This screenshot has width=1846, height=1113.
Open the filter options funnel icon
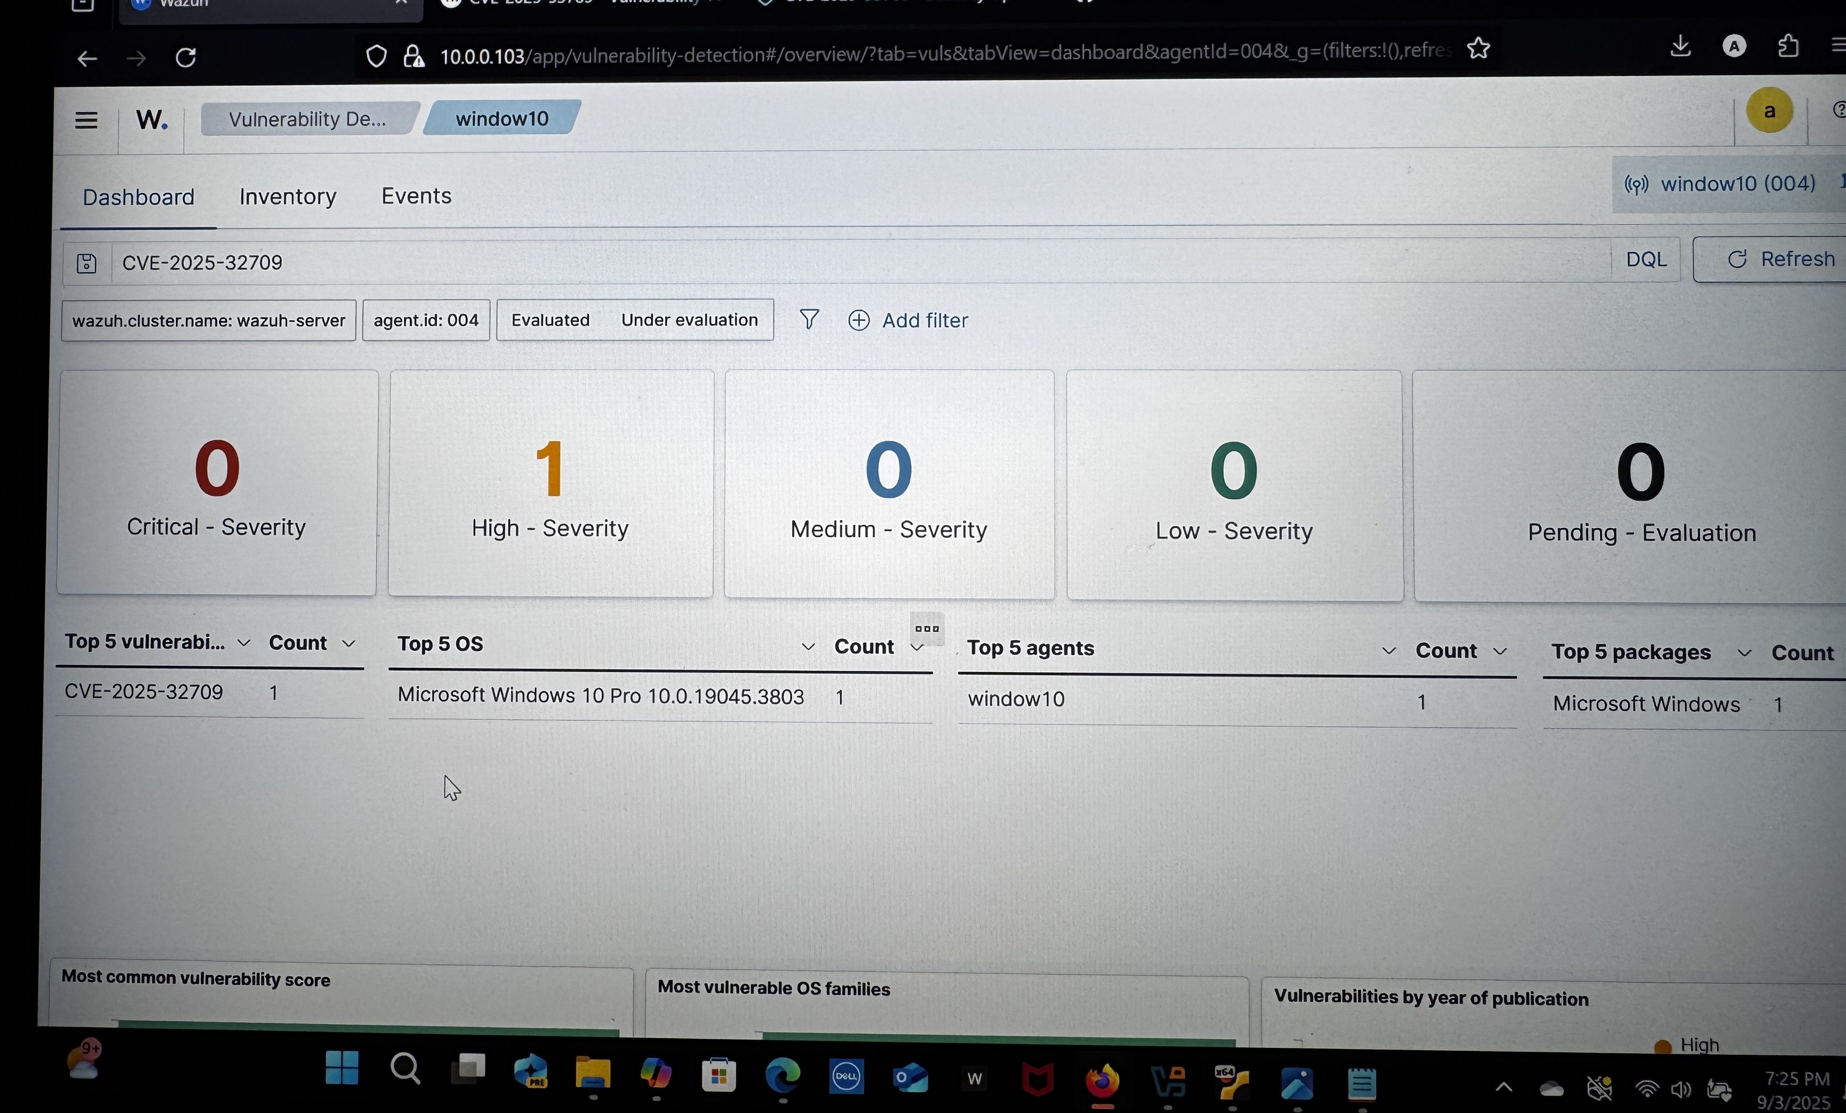tap(809, 319)
